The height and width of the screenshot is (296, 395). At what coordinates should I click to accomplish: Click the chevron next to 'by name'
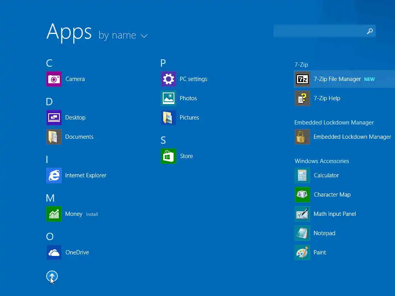(x=144, y=36)
